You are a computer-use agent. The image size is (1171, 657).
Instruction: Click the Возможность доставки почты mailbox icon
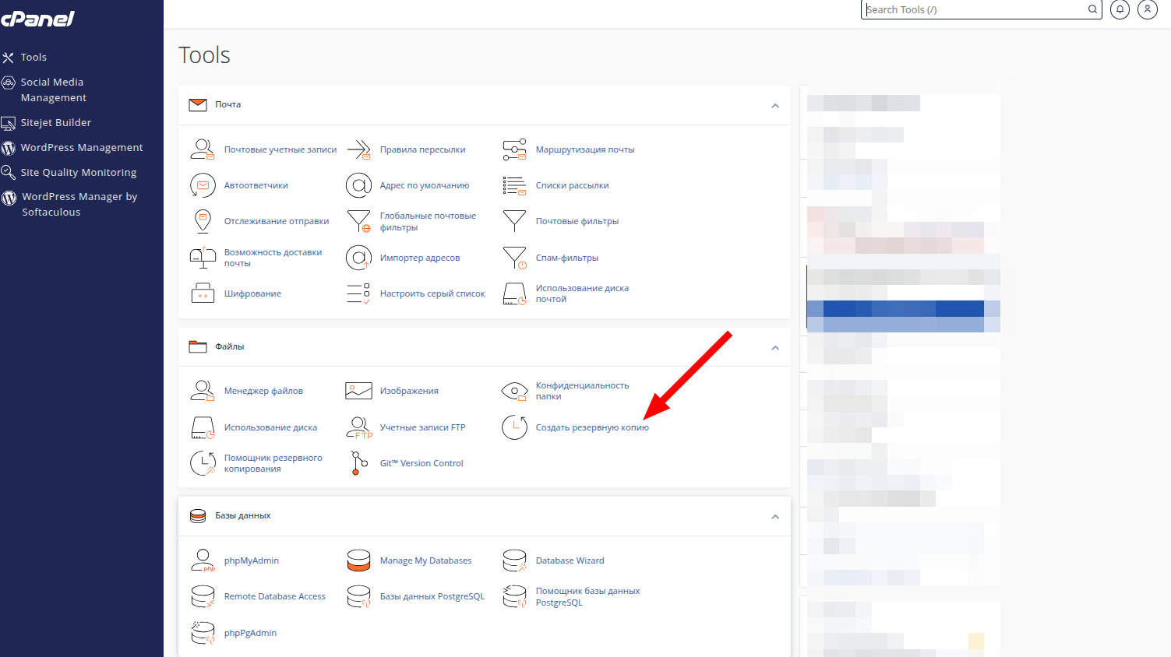(x=203, y=258)
